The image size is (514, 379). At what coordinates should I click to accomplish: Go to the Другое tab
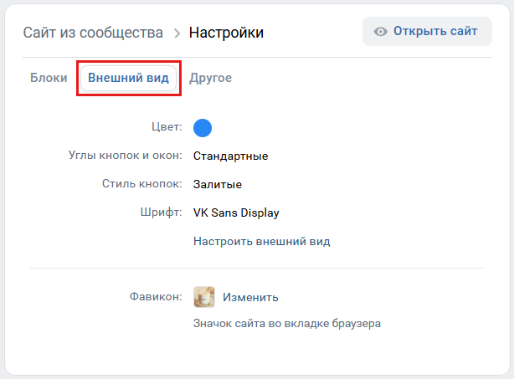pyautogui.click(x=210, y=78)
